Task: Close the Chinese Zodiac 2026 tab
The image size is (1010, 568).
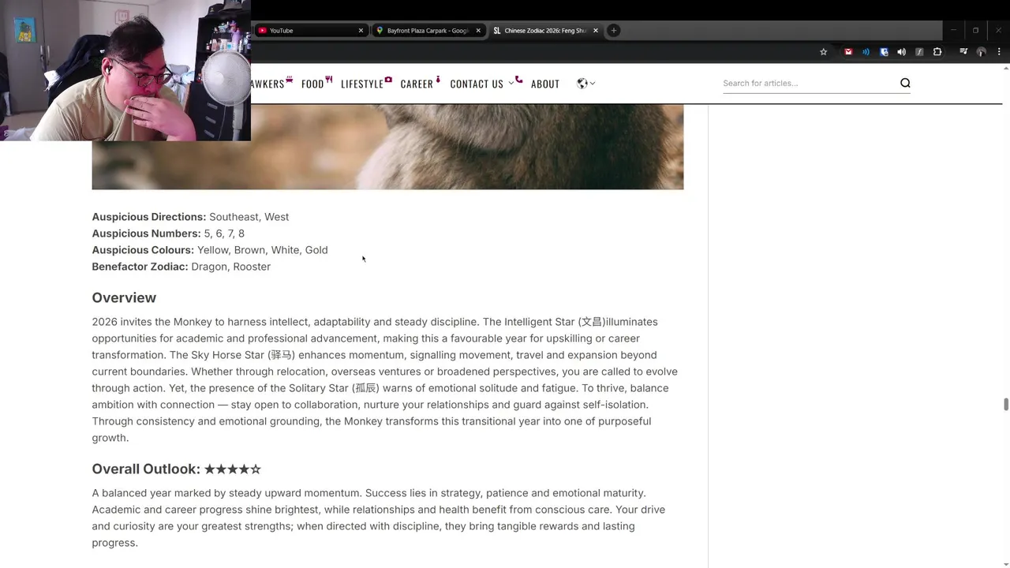Action: 596,31
